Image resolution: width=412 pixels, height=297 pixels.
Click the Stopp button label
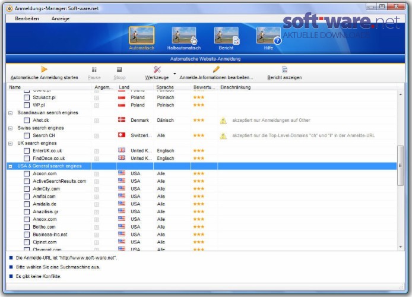119,78
